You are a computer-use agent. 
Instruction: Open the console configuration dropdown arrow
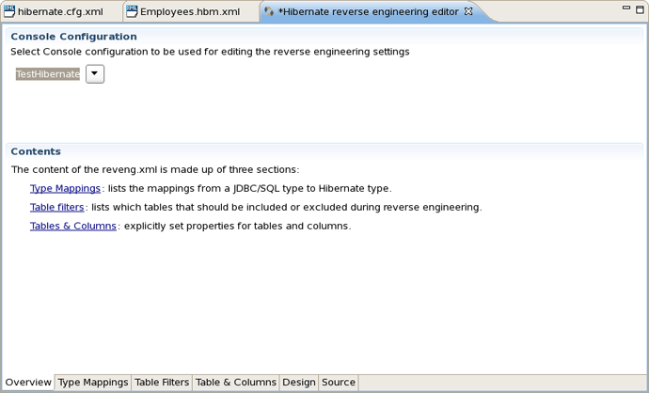coord(95,74)
